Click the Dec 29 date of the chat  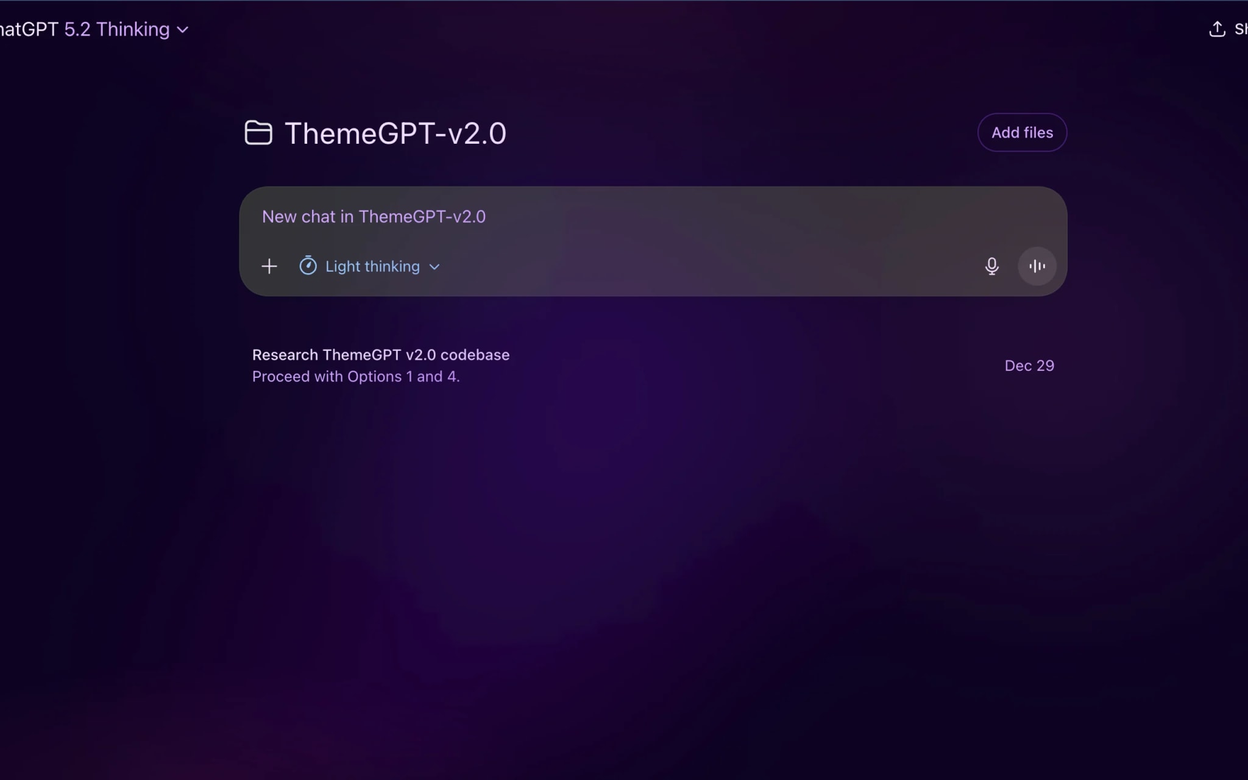[1029, 366]
